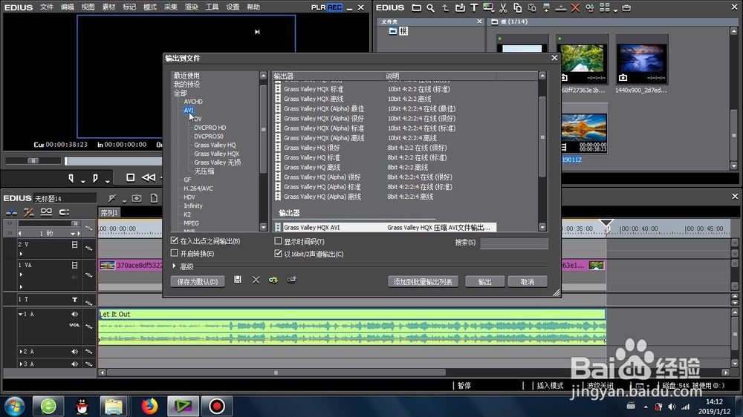
Task: Click the 取消 cancel button
Action: coord(528,282)
